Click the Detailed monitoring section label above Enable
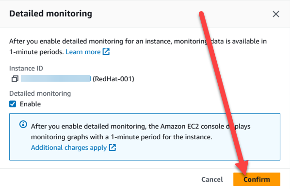The height and width of the screenshot is (189, 290). pos(40,93)
